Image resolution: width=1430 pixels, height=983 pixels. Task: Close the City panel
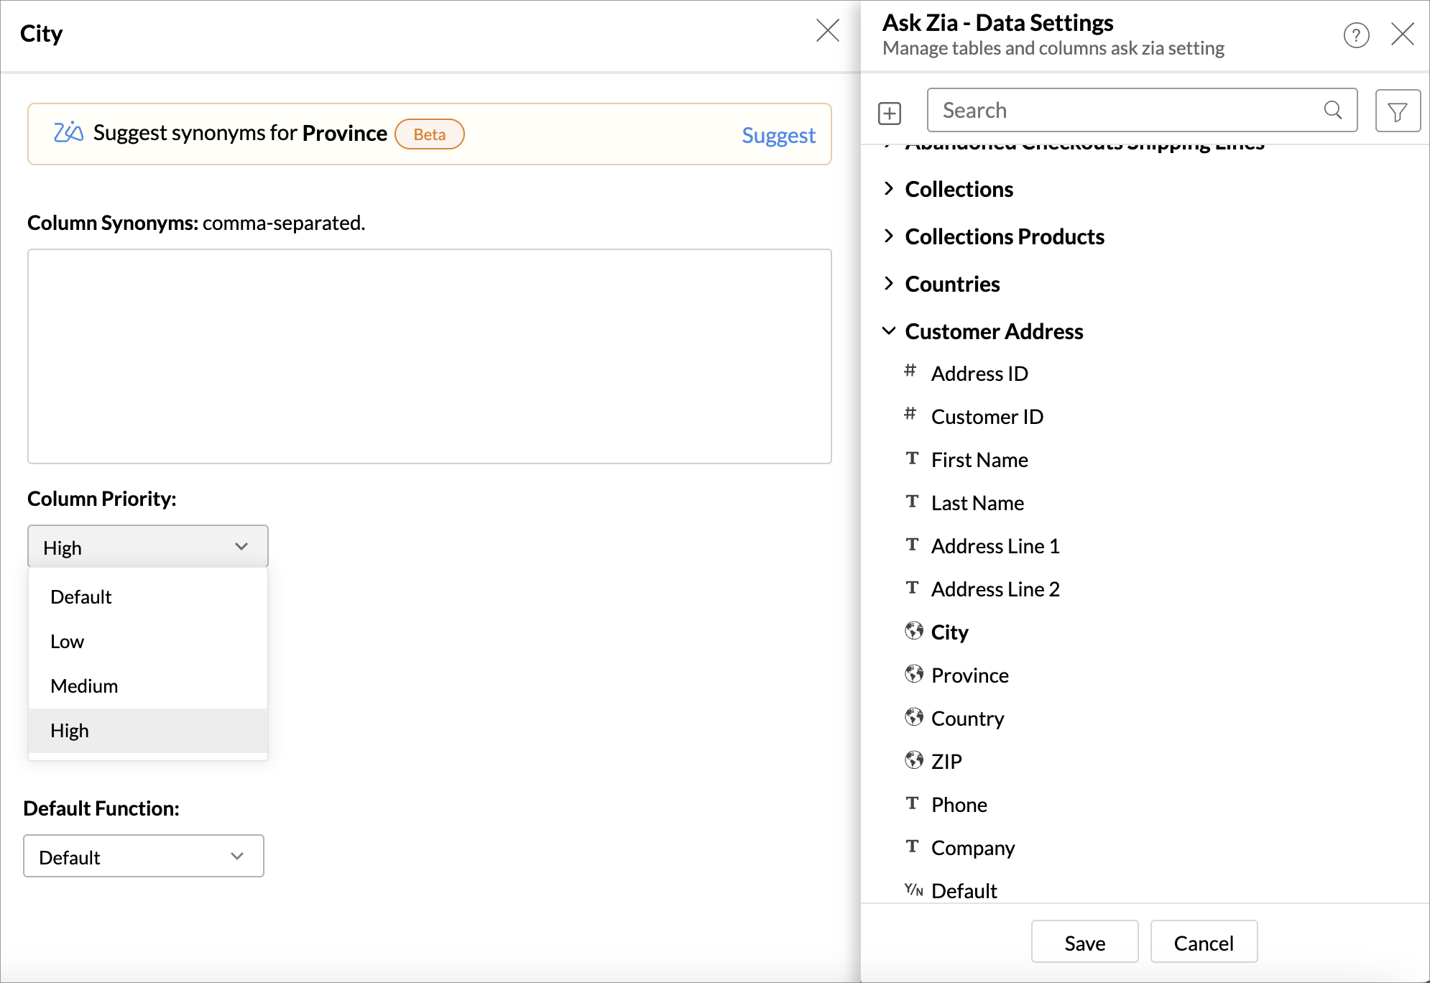coord(827,31)
